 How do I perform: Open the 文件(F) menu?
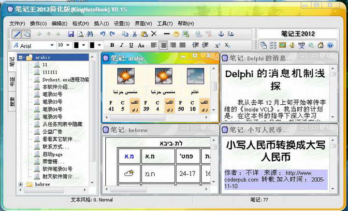tap(17, 24)
